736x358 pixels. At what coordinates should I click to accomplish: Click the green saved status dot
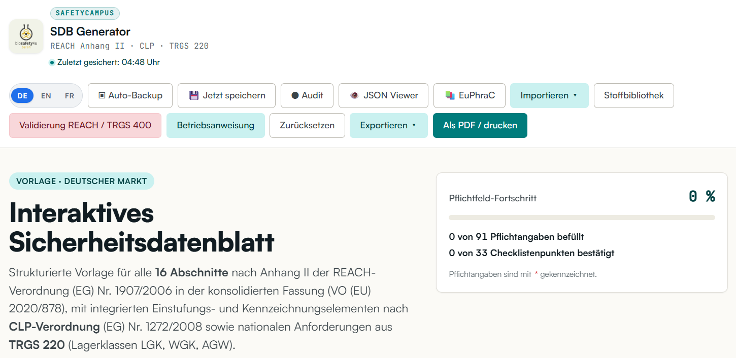tap(52, 63)
